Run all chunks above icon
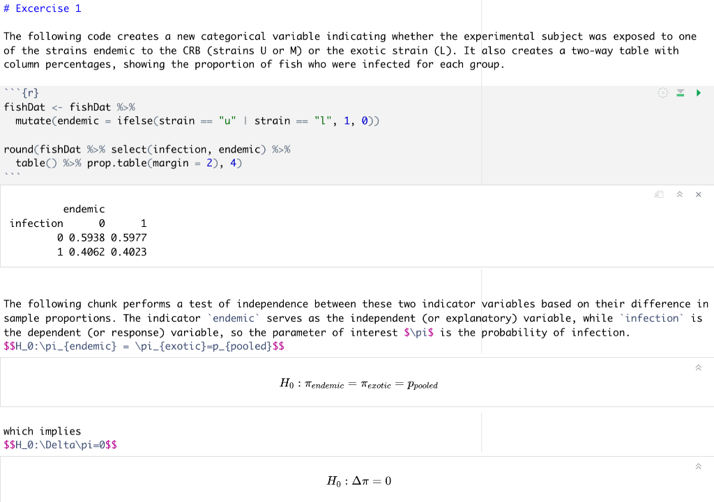 [x=681, y=93]
